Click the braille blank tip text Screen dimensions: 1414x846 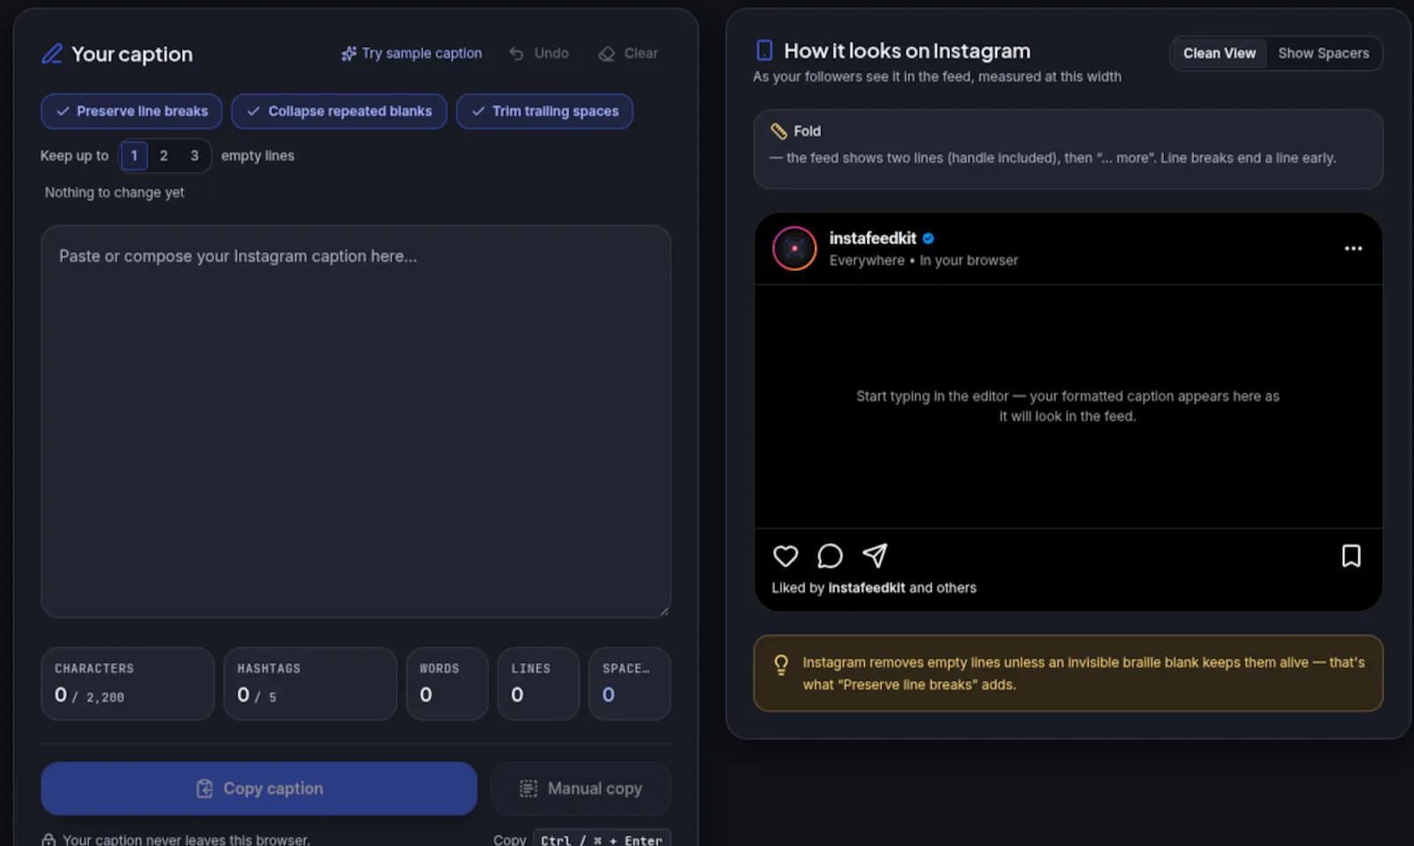pyautogui.click(x=1083, y=674)
